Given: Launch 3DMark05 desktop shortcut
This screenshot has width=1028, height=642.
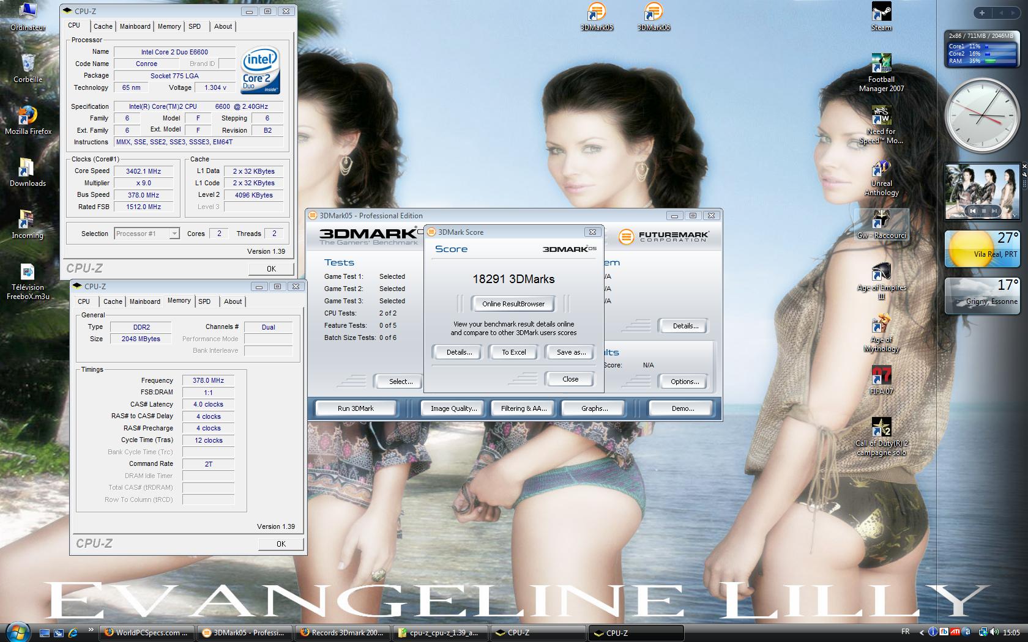Looking at the screenshot, I should click(x=597, y=17).
